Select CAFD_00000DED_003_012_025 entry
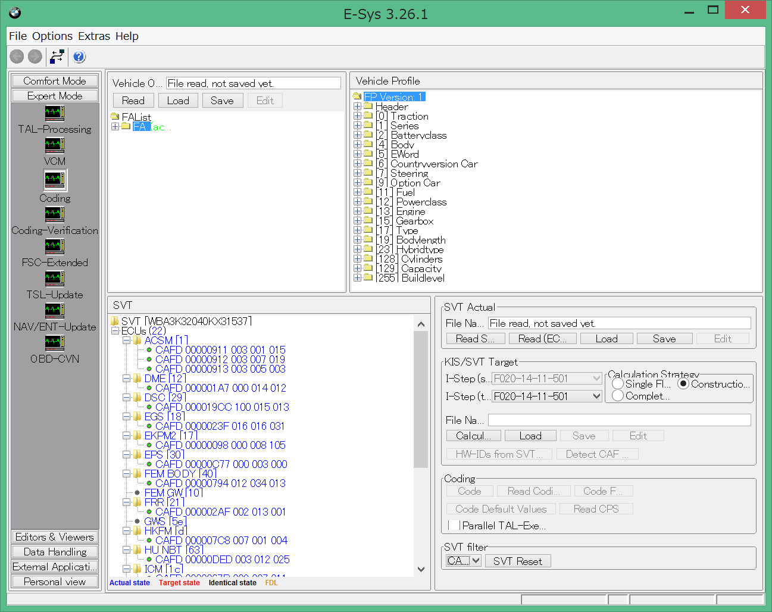772x612 pixels. pos(223,560)
